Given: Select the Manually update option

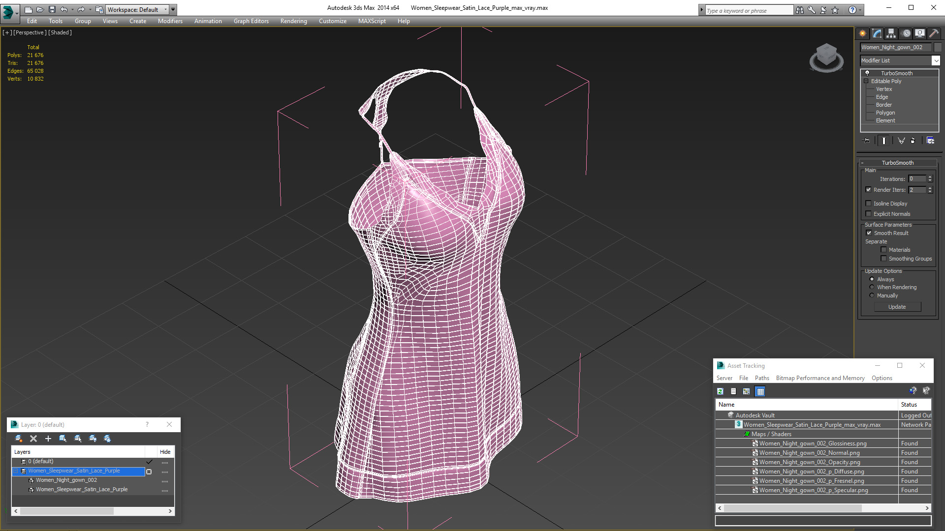Looking at the screenshot, I should point(872,295).
